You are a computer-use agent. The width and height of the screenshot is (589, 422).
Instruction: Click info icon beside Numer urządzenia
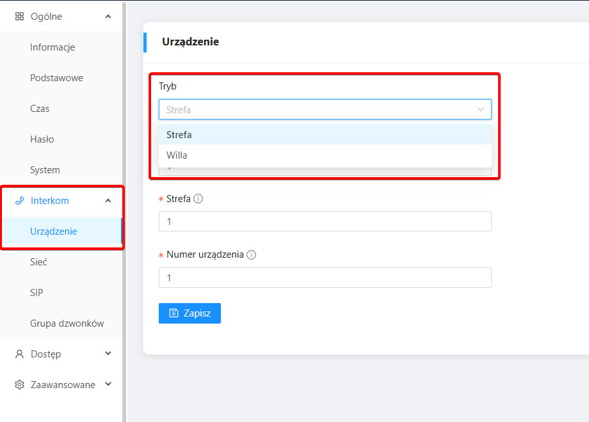(x=252, y=254)
